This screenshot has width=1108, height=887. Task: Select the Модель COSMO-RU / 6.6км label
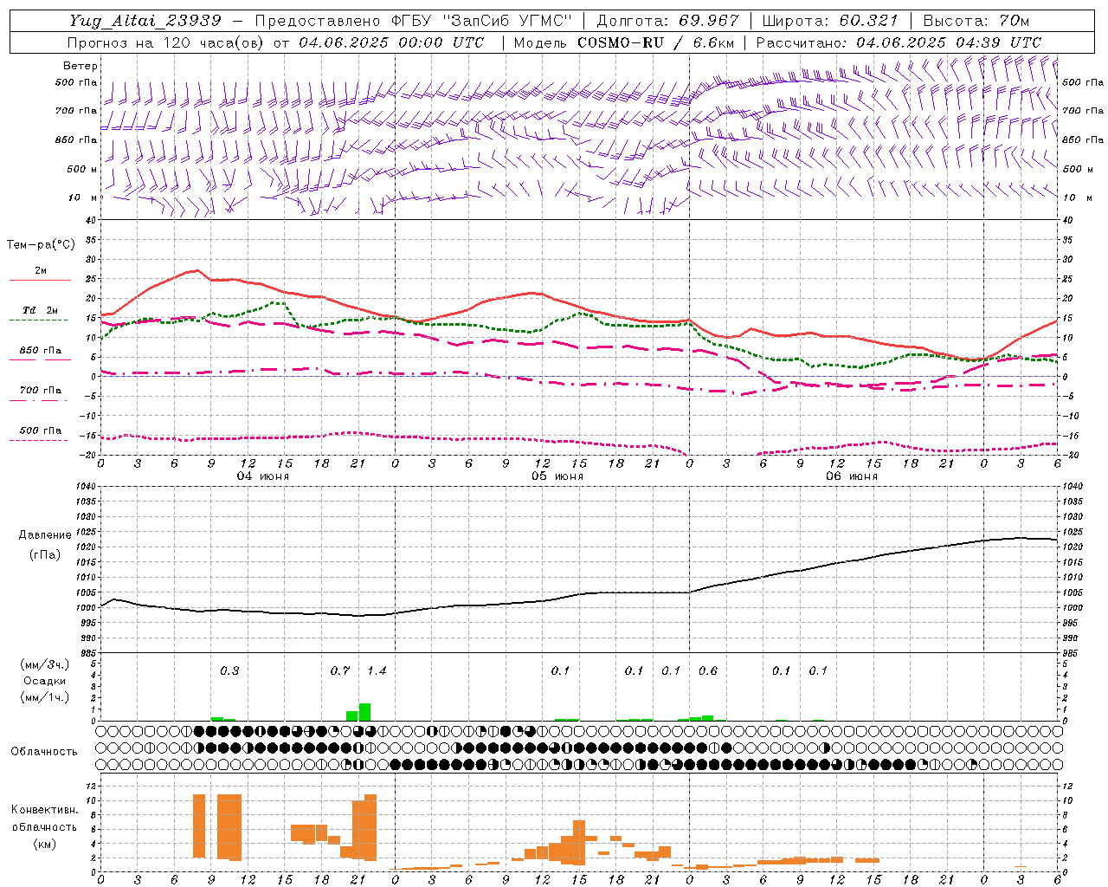(x=624, y=42)
